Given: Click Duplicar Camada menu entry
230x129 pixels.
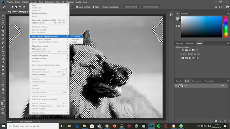Looking at the screenshot, I should [x=49, y=13].
